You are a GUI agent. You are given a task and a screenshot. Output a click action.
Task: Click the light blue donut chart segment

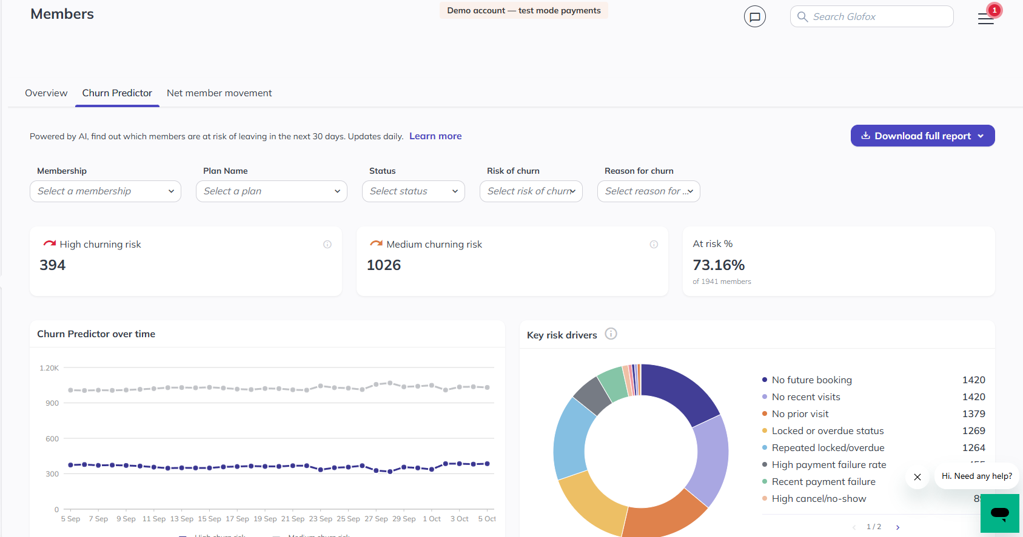[x=571, y=440]
